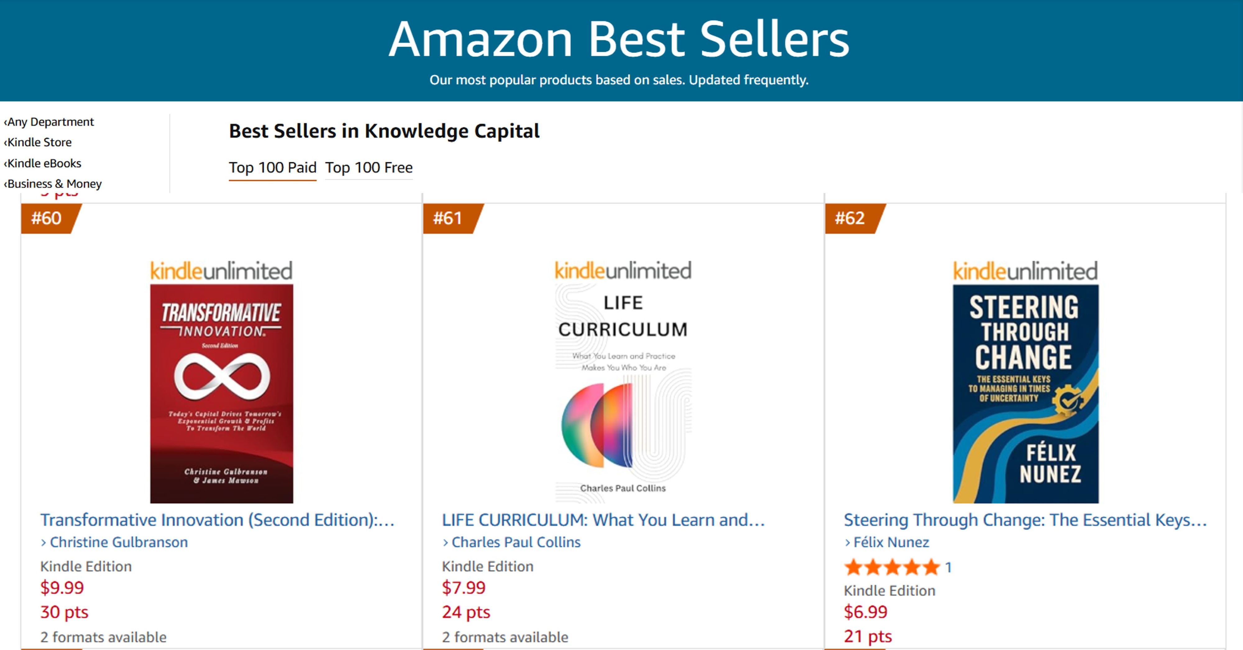This screenshot has width=1243, height=650.
Task: Open 2 formats available under Life Curriculum
Action: coord(505,638)
